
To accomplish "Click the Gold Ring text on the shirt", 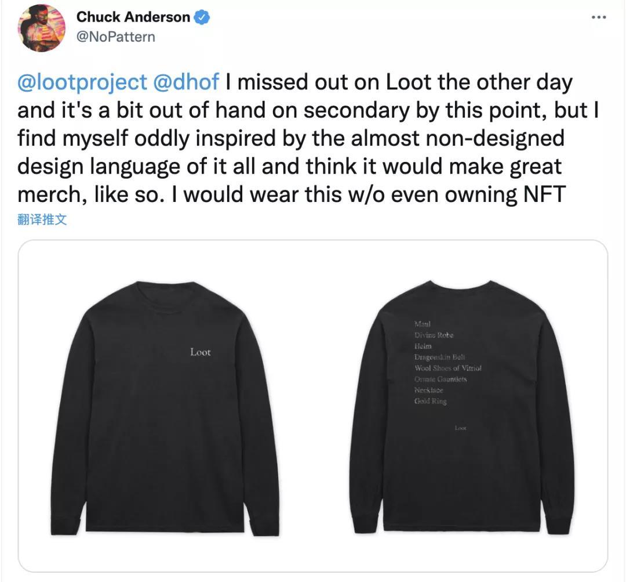I will click(430, 401).
